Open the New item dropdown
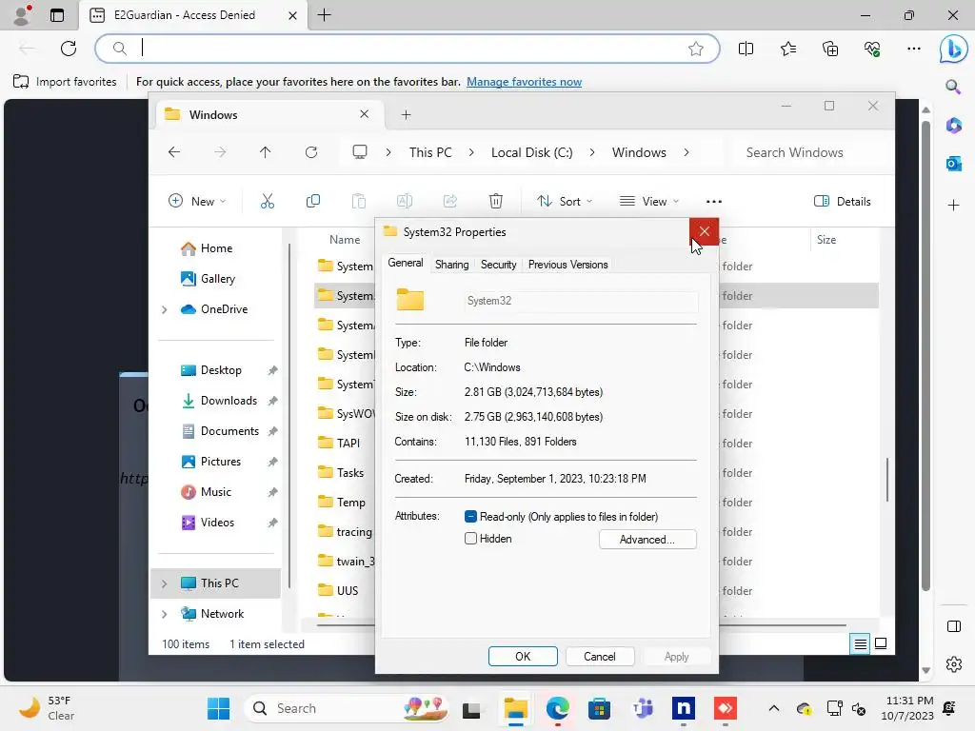 [x=197, y=202]
